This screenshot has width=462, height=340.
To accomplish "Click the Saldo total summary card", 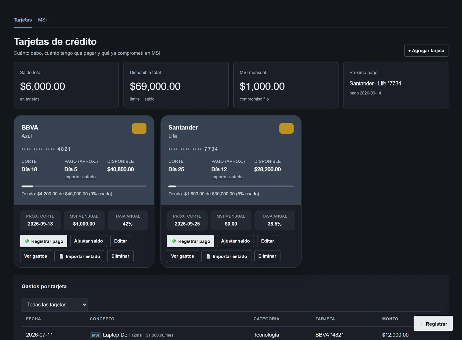I will pyautogui.click(x=66, y=85).
